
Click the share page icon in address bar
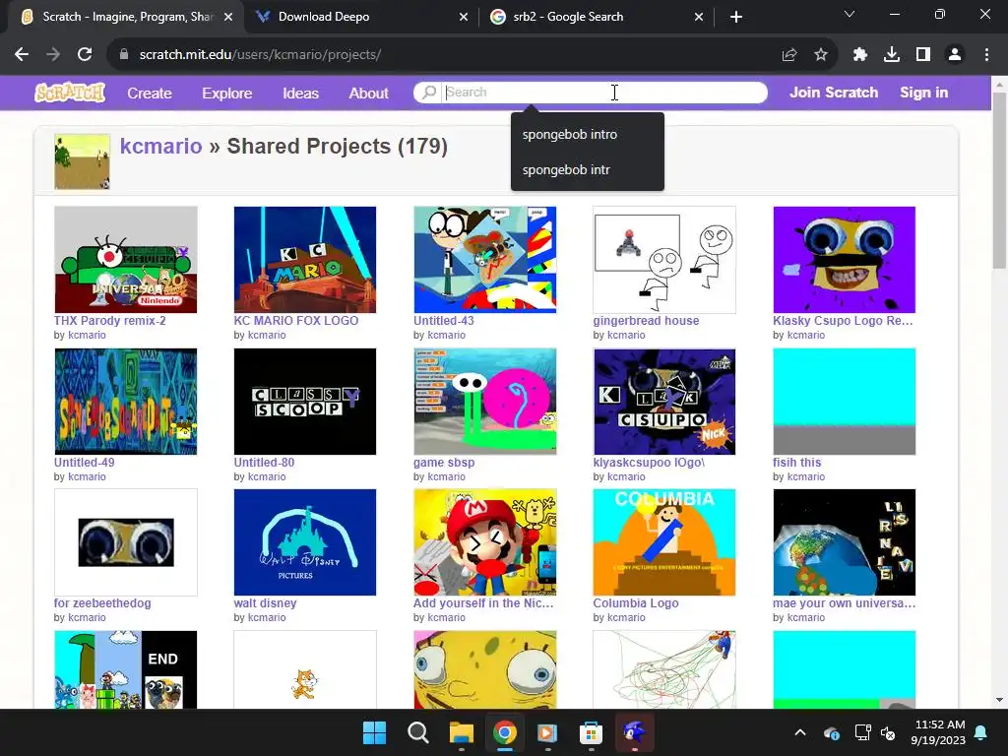tap(789, 55)
